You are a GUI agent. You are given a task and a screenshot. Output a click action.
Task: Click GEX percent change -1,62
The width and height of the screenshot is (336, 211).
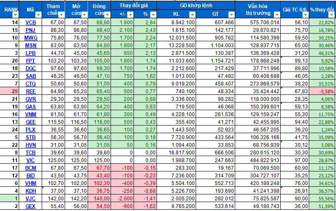pyautogui.click(x=145, y=206)
